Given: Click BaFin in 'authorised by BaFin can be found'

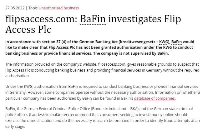Looking at the screenshot, I should pos(87,98).
